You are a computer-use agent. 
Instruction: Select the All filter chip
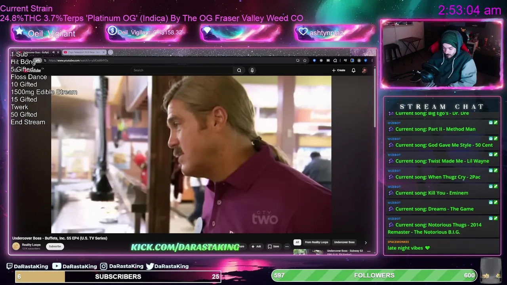click(297, 242)
